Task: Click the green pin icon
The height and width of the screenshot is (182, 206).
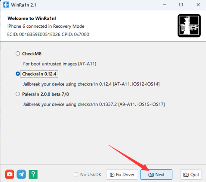Action: point(33,174)
